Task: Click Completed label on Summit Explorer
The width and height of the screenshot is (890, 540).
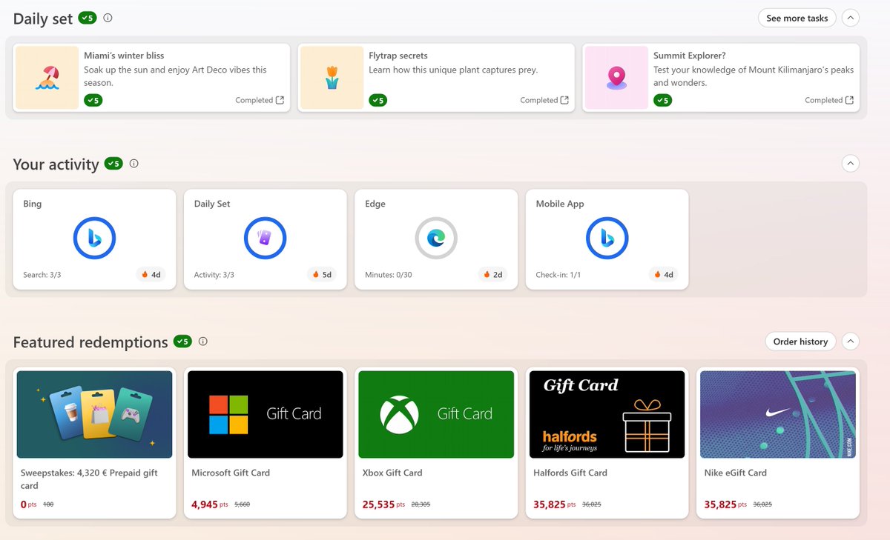Action: (823, 100)
